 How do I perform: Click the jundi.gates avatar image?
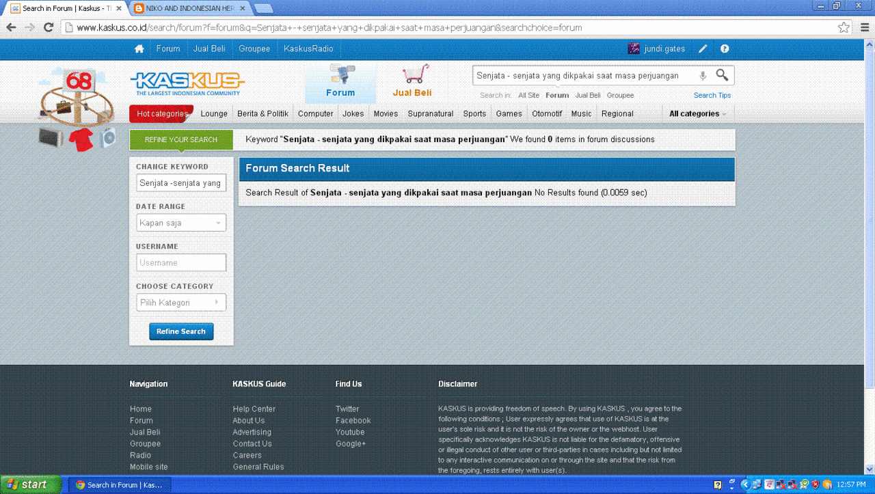coord(634,49)
